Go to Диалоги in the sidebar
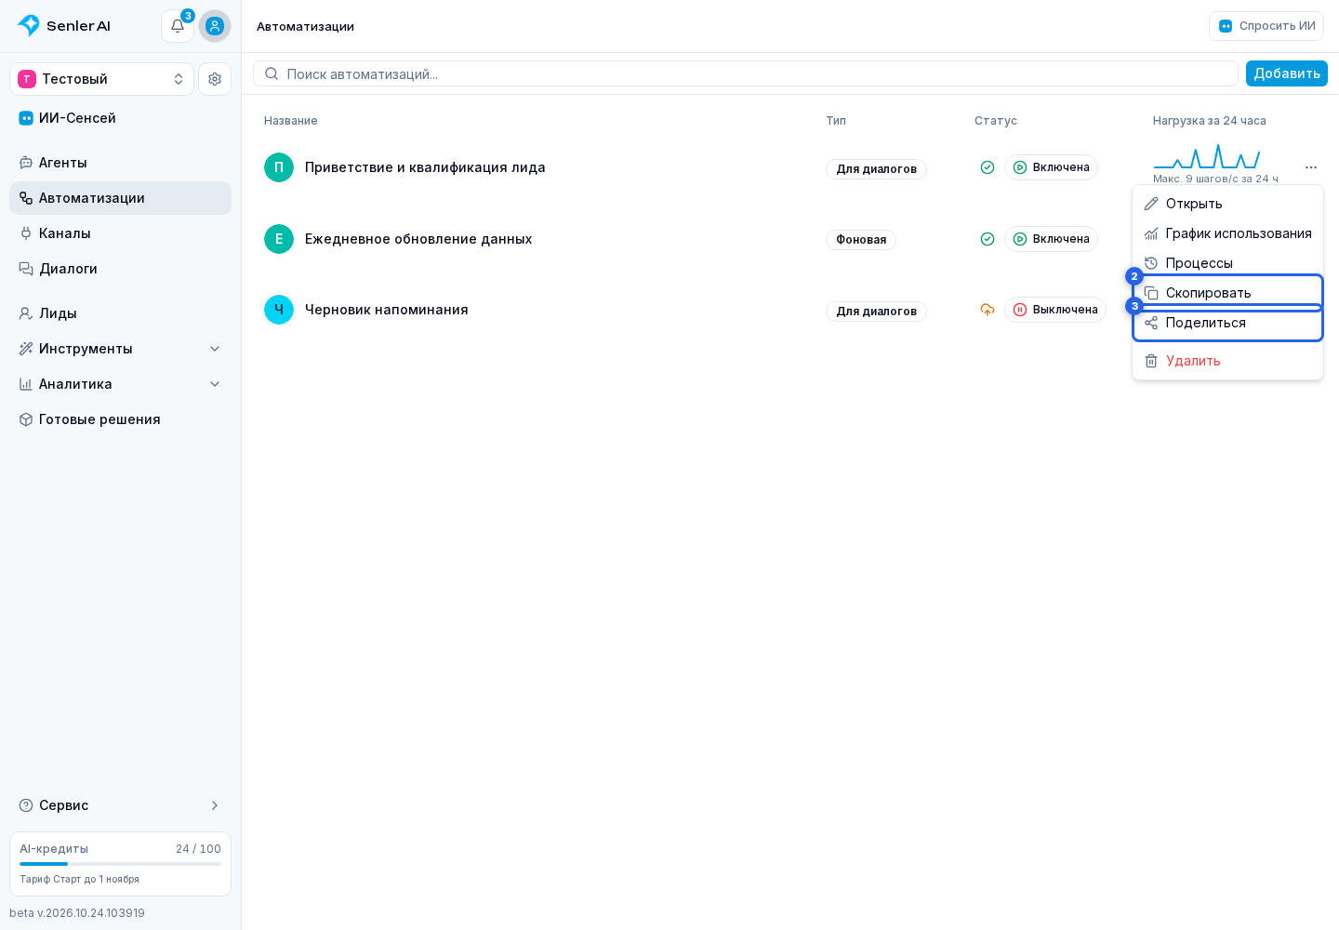This screenshot has width=1339, height=930. tap(120, 269)
